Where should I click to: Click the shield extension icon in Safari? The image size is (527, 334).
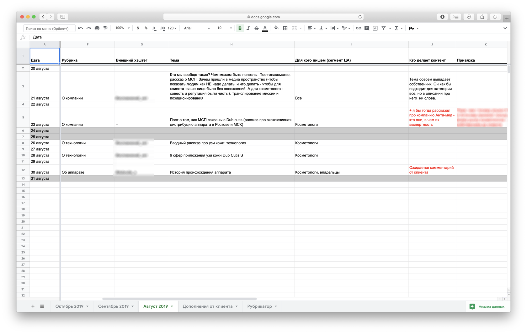tap(469, 17)
